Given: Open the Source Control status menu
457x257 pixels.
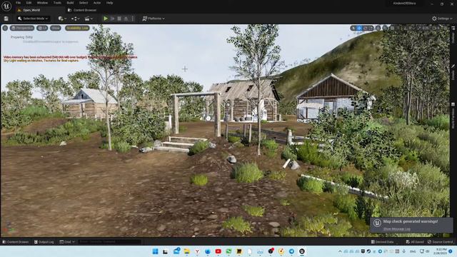Looking at the screenshot, I should (x=440, y=242).
